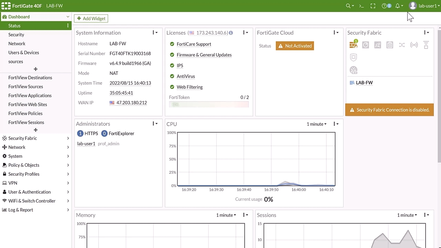Viewport: 441px width, 248px height.
Task: Open the CPU 1 minute timeframe dropdown
Action: pyautogui.click(x=317, y=124)
